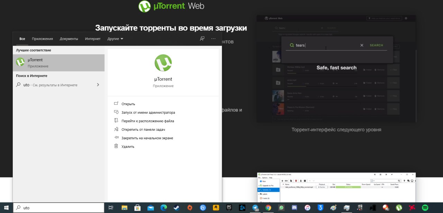Switch to the Приложения search tab
Image resolution: width=443 pixels, height=213 pixels.
[x=42, y=39]
